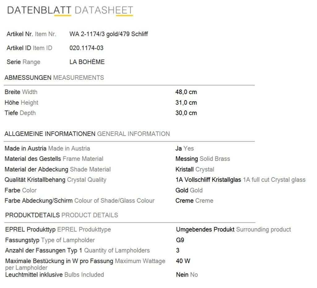Click 'Anzahl der Fassungen Typ 1' label
Image resolution: width=317 pixels, height=288 pixels.
(44, 250)
